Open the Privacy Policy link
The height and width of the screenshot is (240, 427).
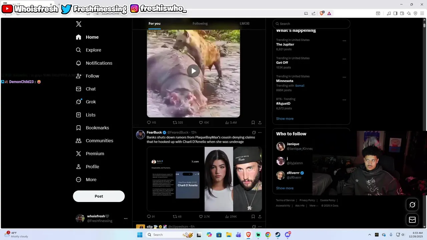[x=307, y=200]
